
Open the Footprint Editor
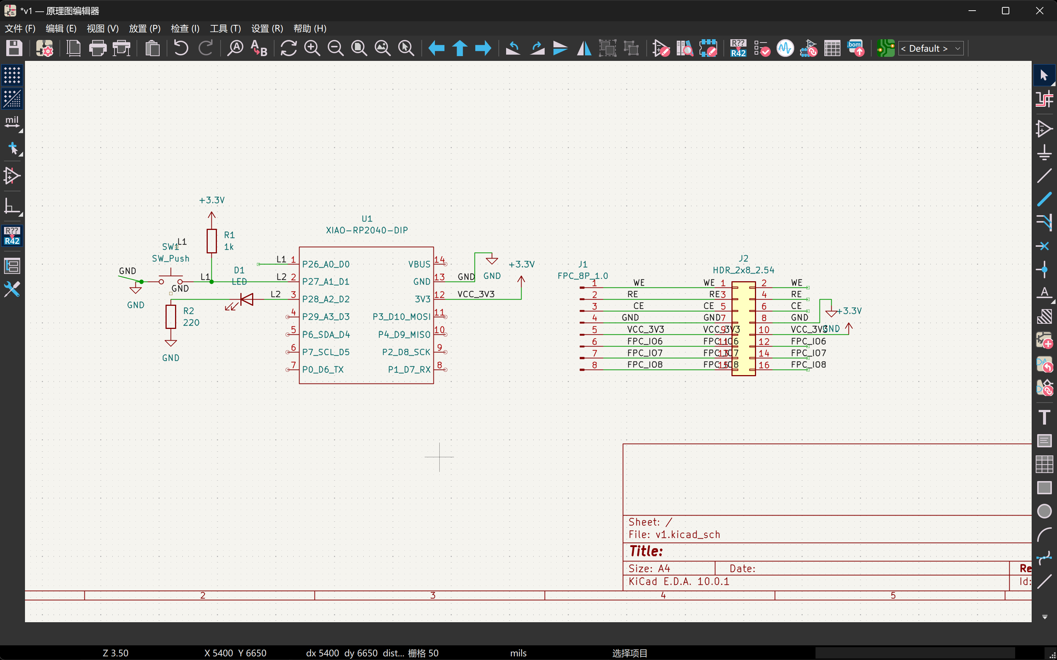pos(708,48)
